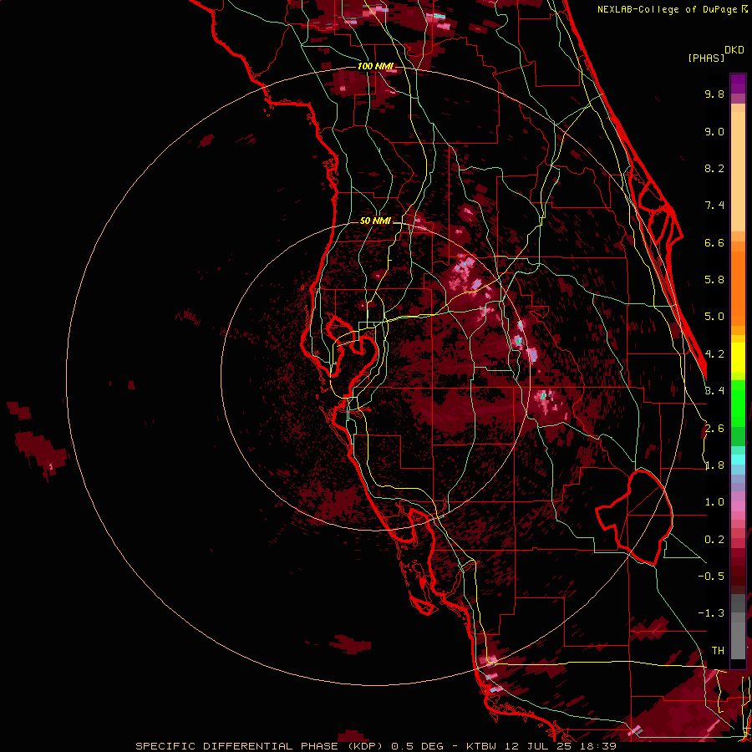Click the [PHAS] units label
The width and height of the screenshot is (752, 752).
coord(706,58)
